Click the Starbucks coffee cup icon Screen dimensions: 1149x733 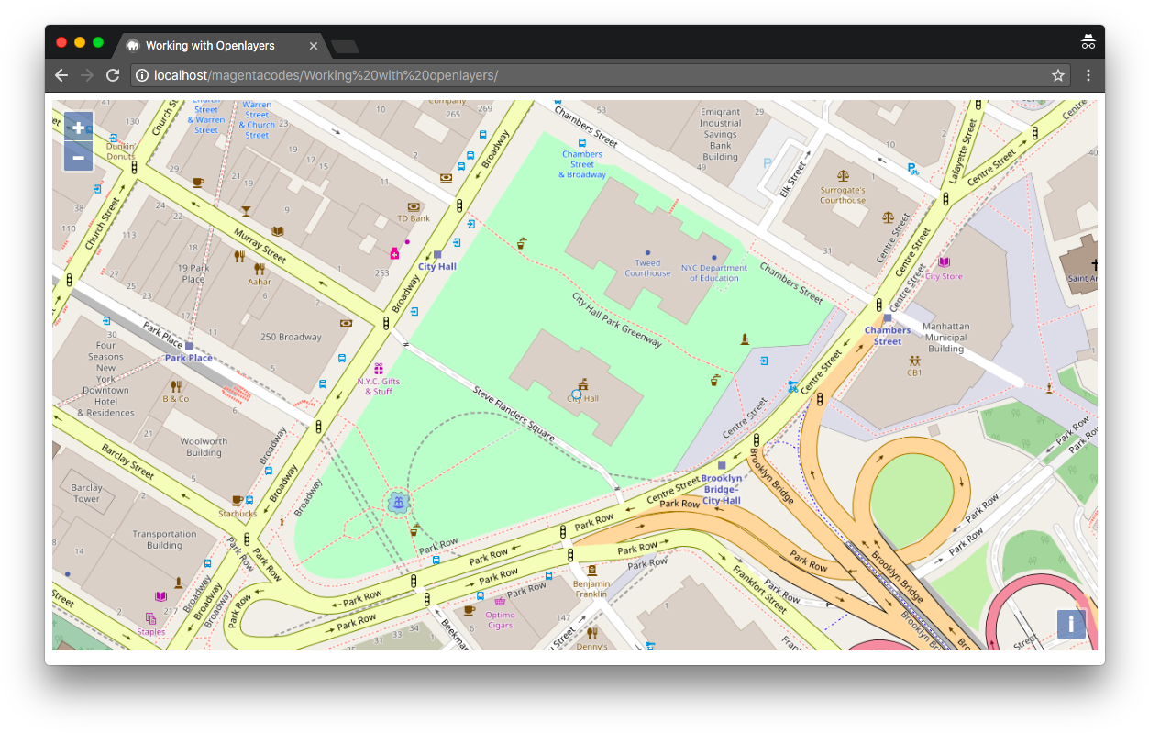238,500
